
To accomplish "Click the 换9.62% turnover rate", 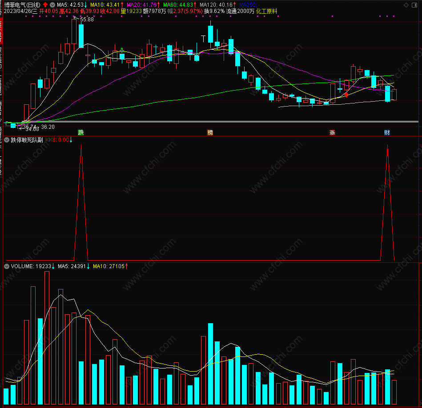I will coord(214,11).
